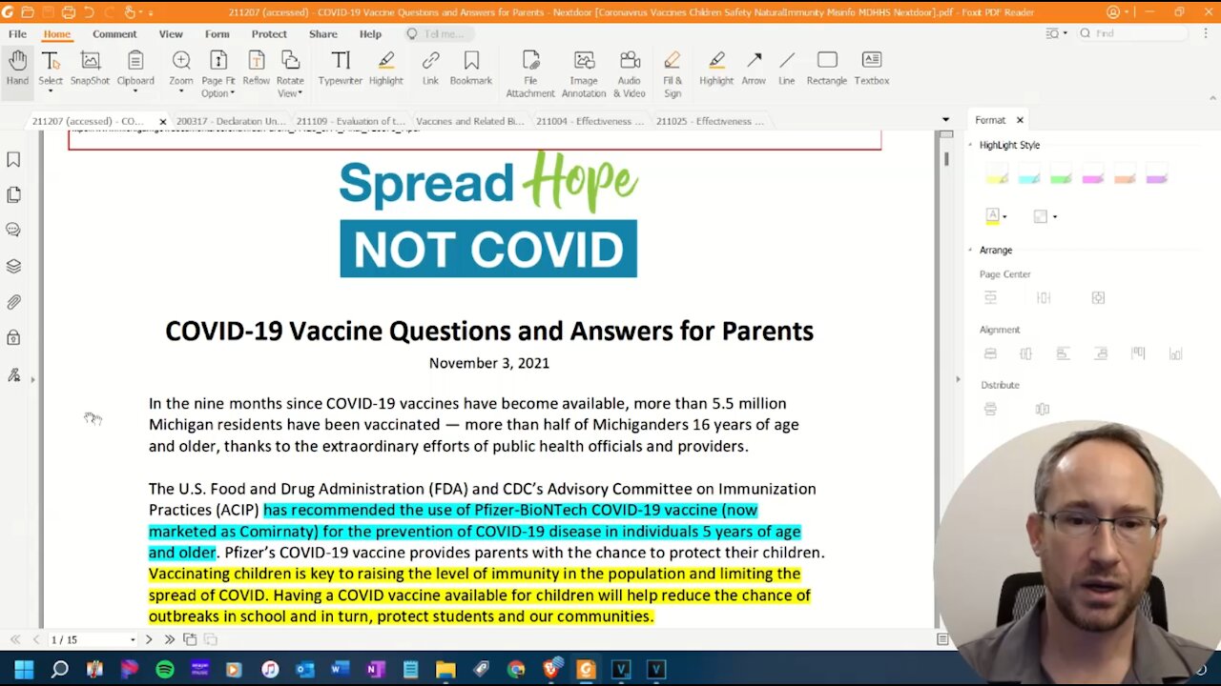1221x686 pixels.
Task: Pick the cyan highlight style swatch
Action: click(x=1029, y=175)
